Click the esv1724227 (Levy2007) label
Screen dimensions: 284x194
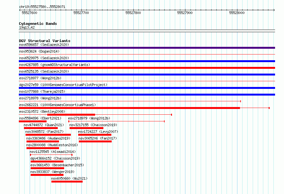(98, 132)
